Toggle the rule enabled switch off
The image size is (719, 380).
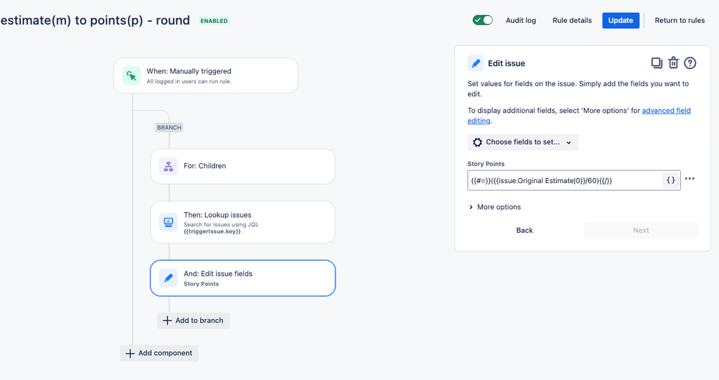click(482, 20)
